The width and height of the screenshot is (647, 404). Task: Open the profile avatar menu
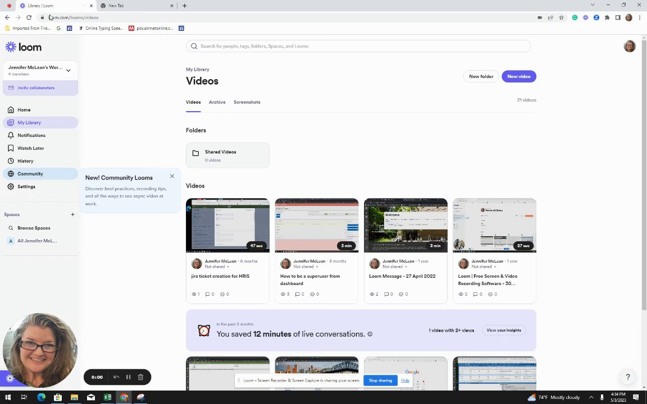coord(629,46)
